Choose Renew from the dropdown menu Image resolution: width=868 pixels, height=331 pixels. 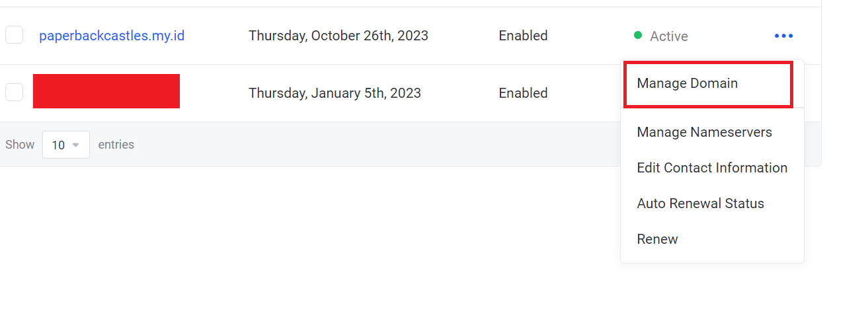tap(657, 239)
